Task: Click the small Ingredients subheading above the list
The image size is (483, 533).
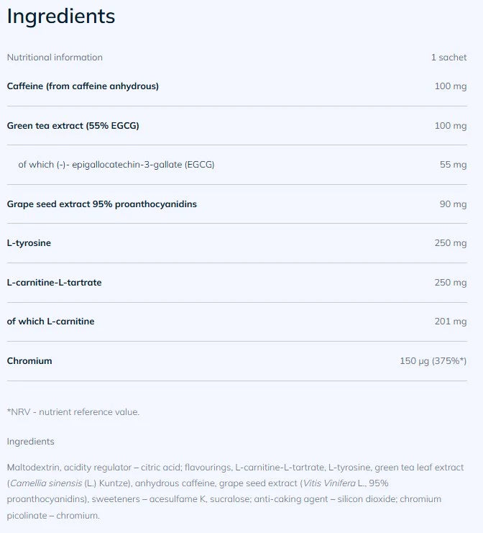Action: tap(30, 442)
